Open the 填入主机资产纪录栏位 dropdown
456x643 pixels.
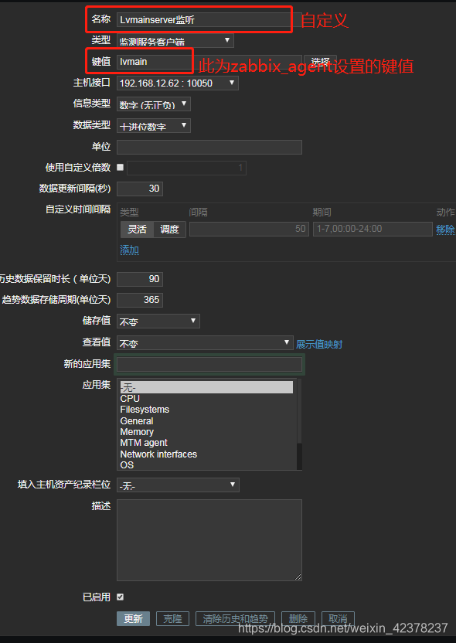[x=178, y=485]
